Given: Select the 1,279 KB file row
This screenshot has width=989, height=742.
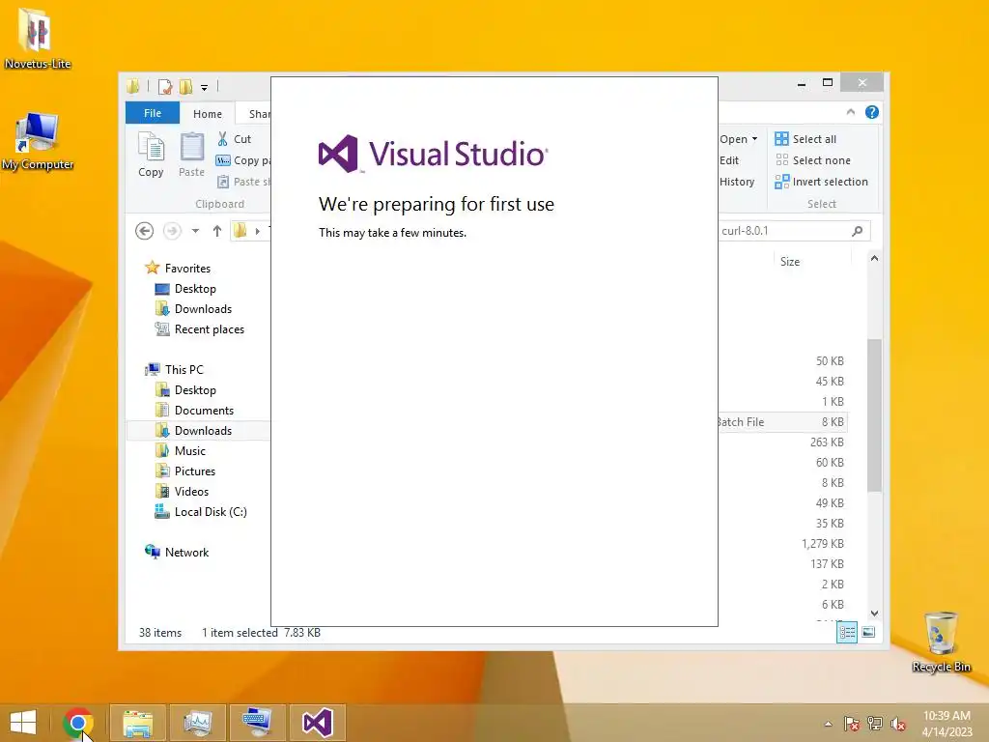Looking at the screenshot, I should 782,543.
